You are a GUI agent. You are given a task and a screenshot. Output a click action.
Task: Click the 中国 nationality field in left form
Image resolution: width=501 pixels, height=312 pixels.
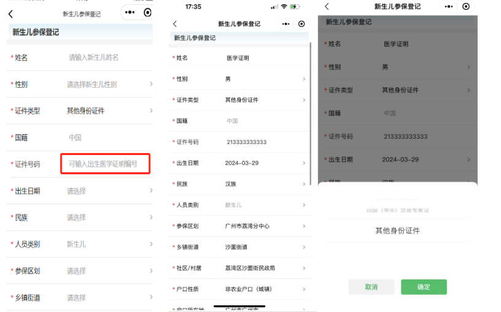(75, 137)
